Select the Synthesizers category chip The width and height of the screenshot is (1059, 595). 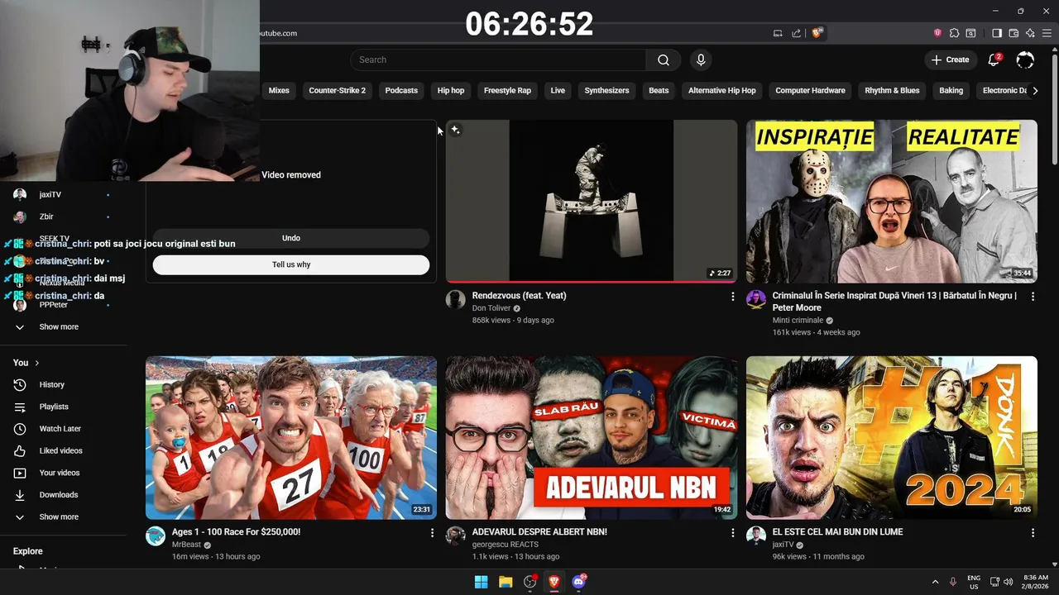coord(606,90)
